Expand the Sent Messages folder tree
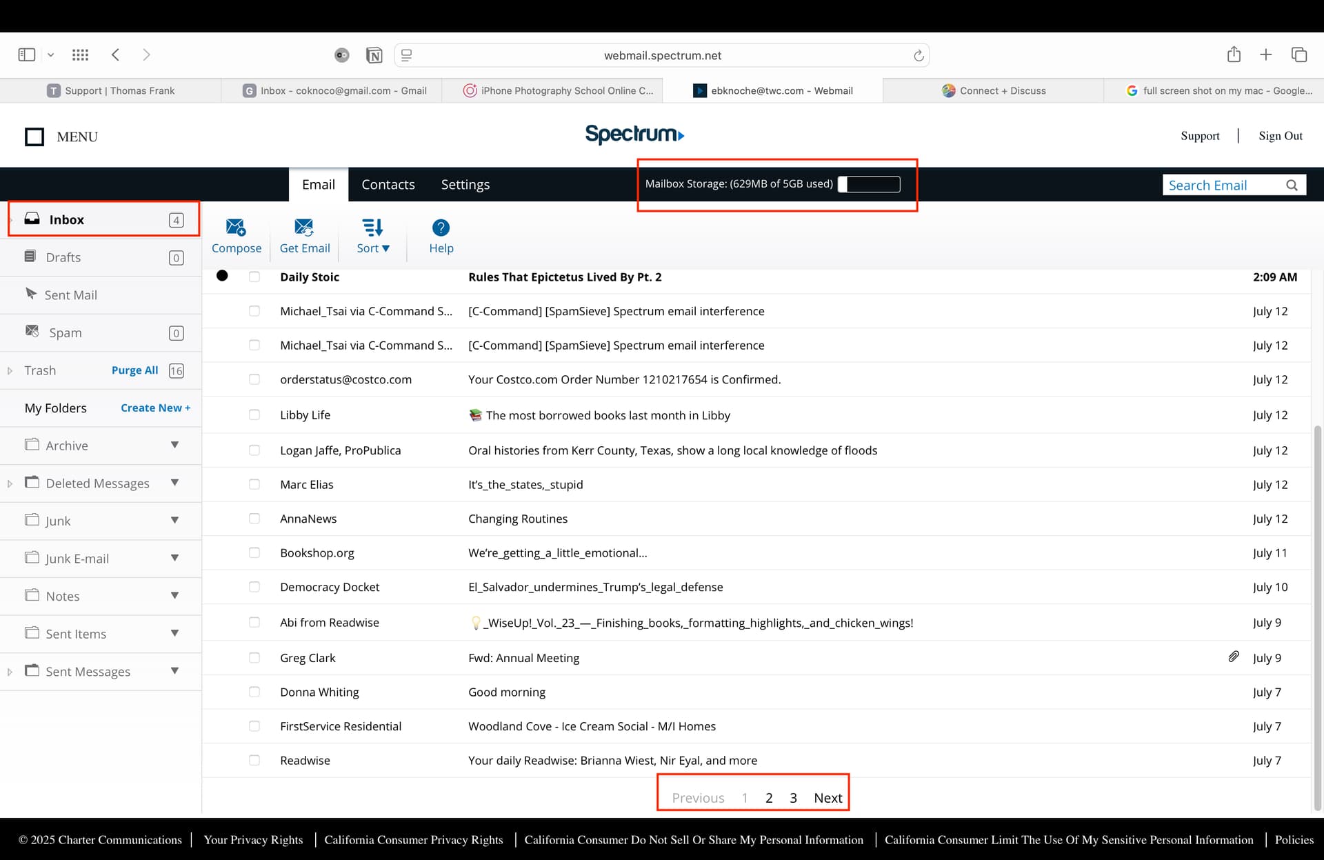Screen dimensions: 1324x860 coord(10,672)
